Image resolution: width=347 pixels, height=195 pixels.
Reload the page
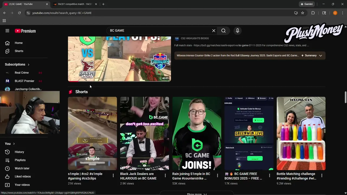point(19,13)
